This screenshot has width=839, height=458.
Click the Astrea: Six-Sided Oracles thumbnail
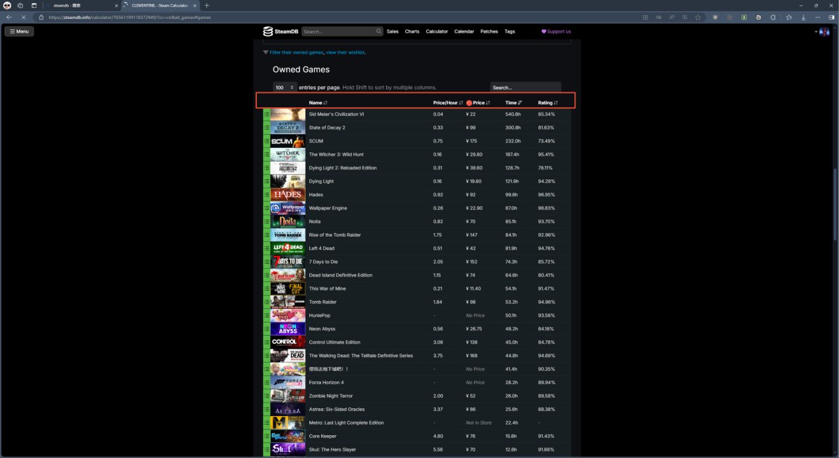point(288,410)
